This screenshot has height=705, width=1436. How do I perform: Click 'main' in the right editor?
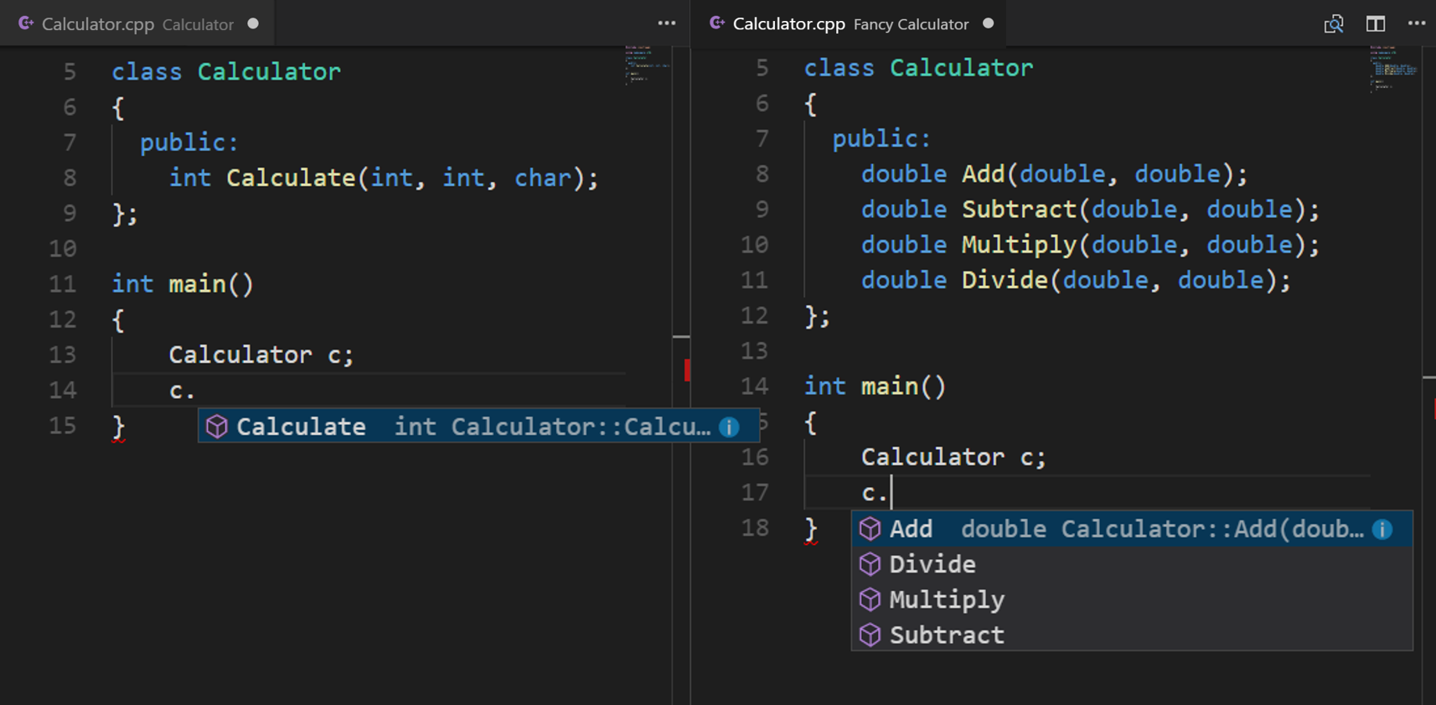pos(889,386)
